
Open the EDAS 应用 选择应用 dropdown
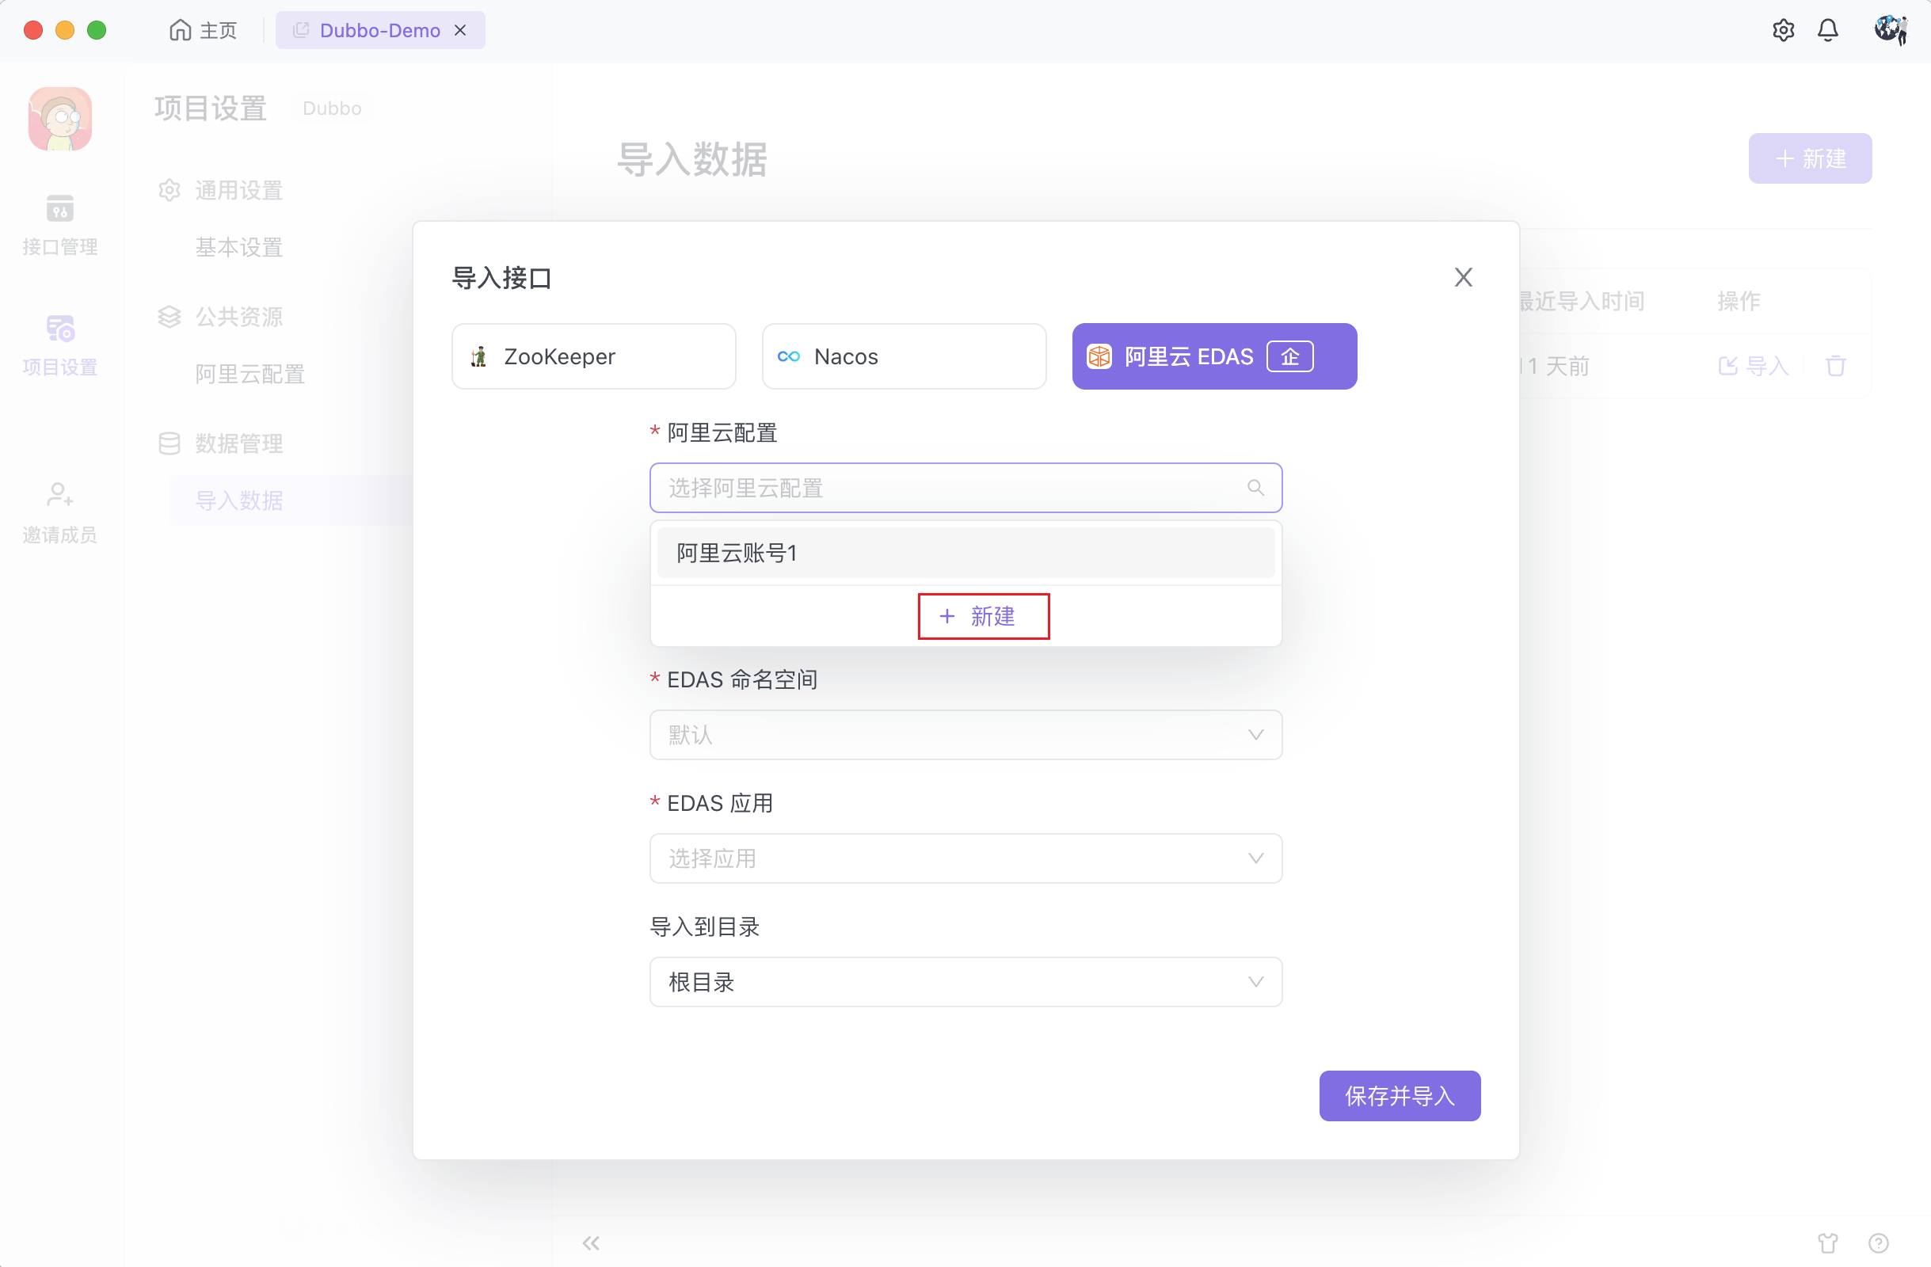click(x=965, y=858)
